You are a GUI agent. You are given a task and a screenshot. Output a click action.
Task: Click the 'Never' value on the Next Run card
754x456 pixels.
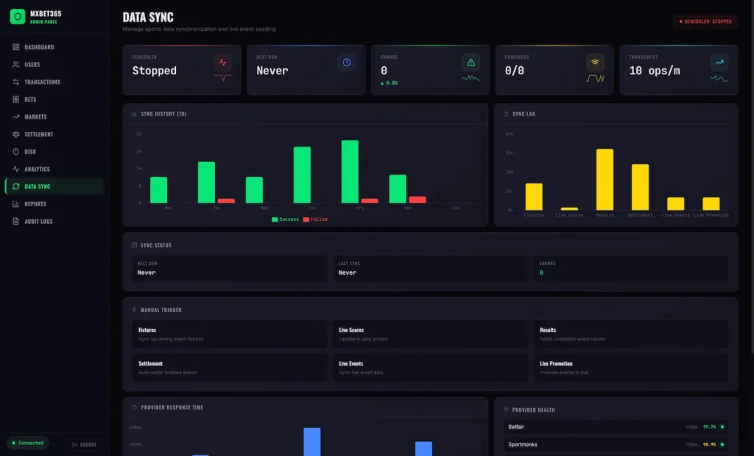(x=272, y=71)
